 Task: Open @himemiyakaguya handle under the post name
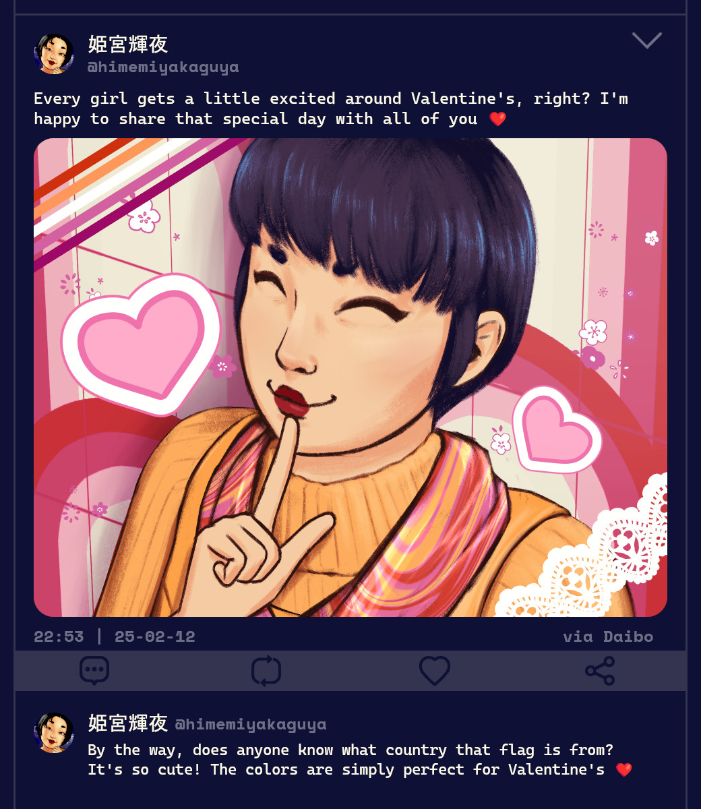click(163, 67)
